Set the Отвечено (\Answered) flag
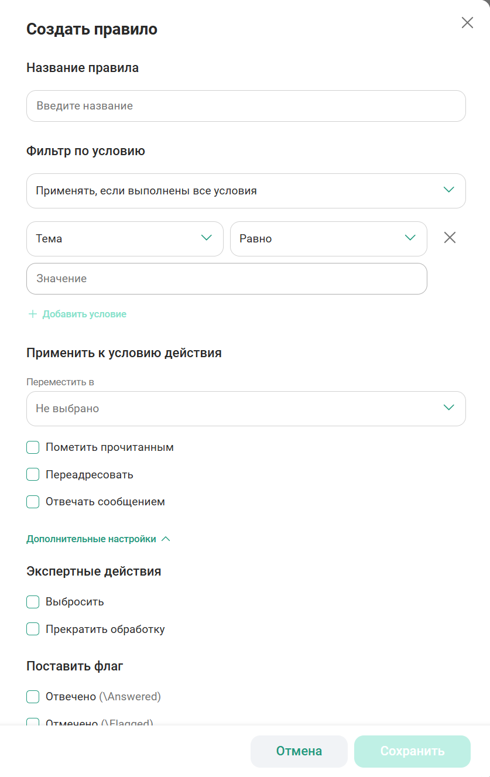 point(33,696)
